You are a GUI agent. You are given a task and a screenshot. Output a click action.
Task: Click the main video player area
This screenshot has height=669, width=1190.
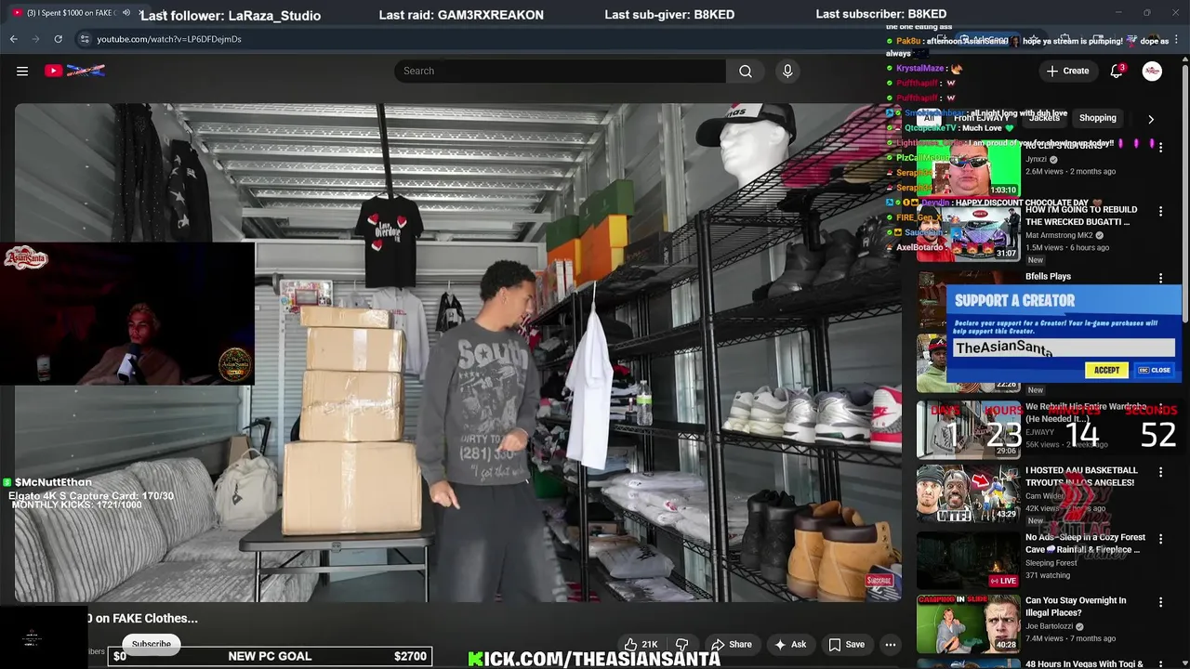pyautogui.click(x=457, y=353)
